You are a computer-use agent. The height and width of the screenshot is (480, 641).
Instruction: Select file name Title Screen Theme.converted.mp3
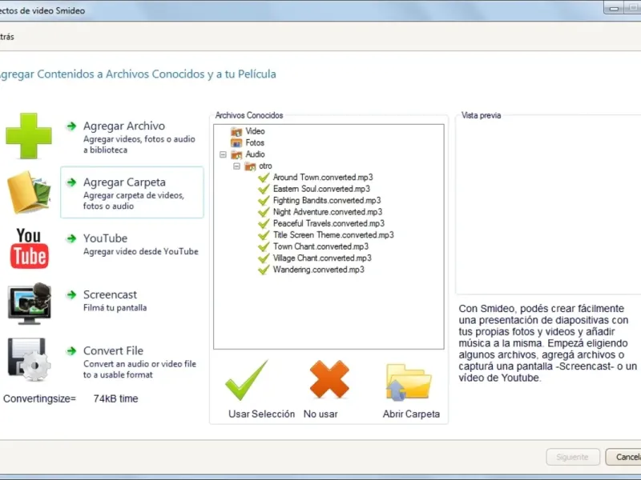click(x=333, y=235)
